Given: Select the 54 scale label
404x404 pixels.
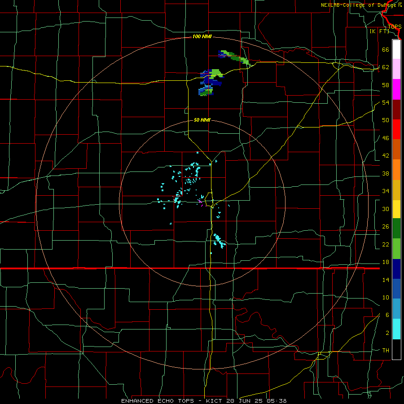Looking at the screenshot, I should pos(386,102).
